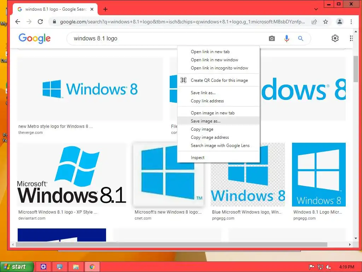362x272 pixels.
Task: Click the cnet.com source link
Action: point(143,218)
